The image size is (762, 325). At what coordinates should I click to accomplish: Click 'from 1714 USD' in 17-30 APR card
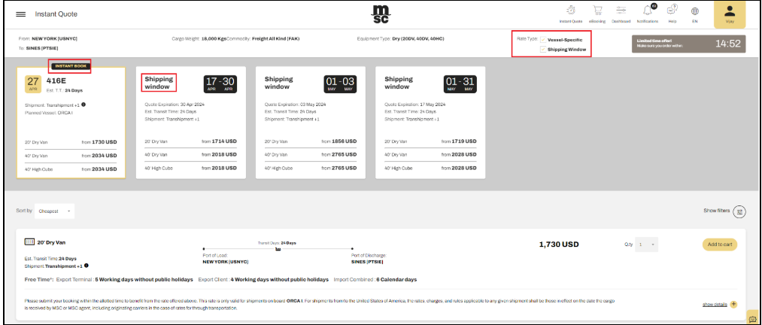(219, 141)
